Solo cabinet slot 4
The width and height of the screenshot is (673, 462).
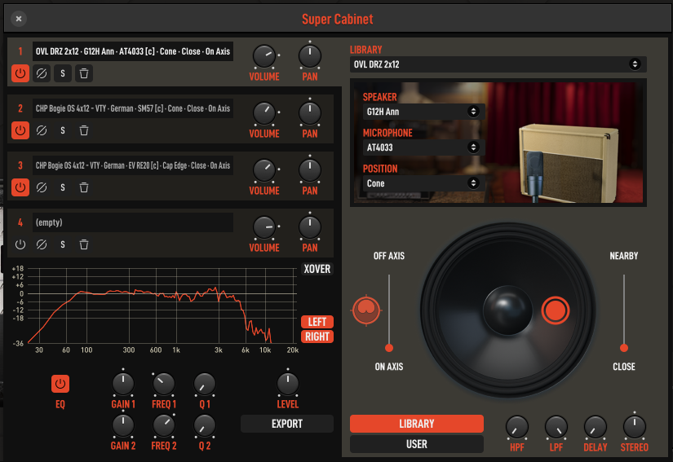tap(63, 244)
